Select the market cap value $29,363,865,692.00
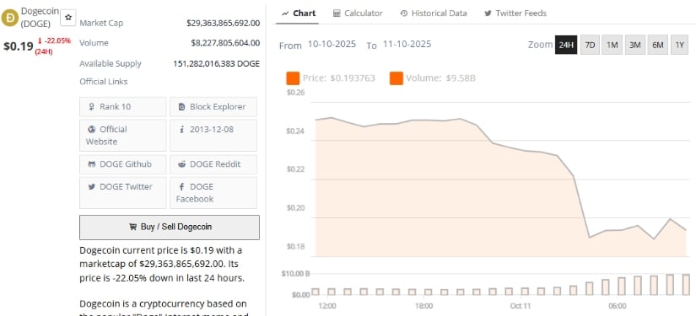This screenshot has height=316, width=696. (224, 23)
